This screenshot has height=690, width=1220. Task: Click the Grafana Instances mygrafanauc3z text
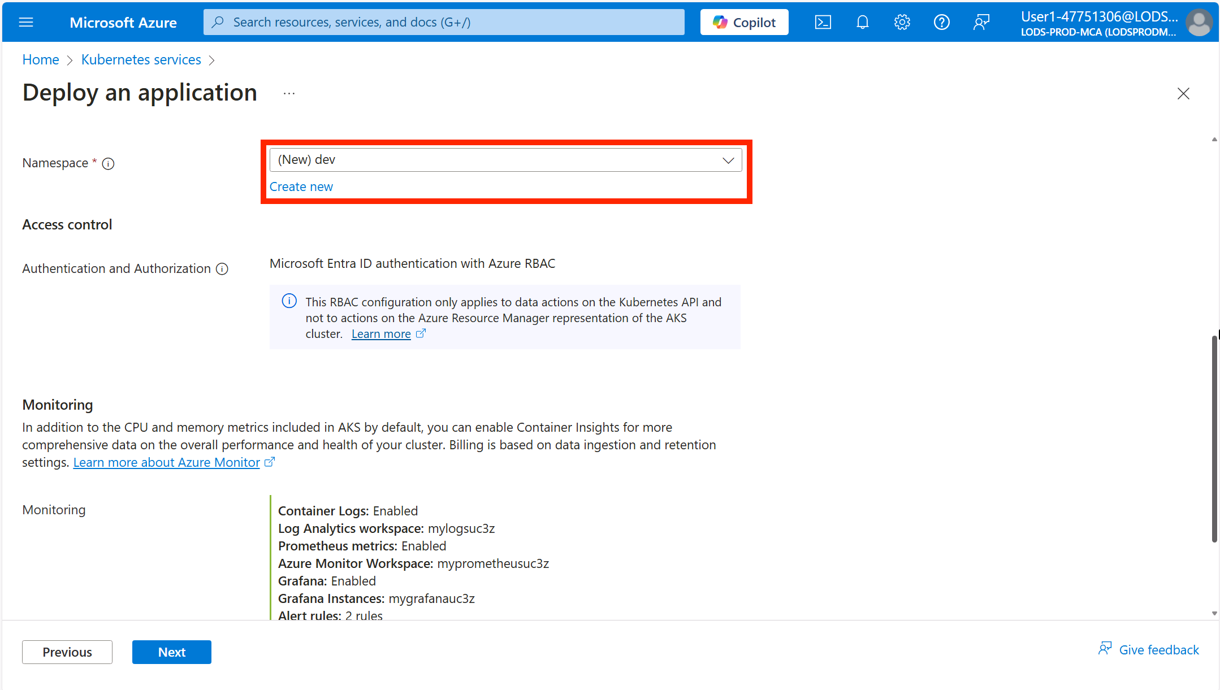pyautogui.click(x=377, y=598)
